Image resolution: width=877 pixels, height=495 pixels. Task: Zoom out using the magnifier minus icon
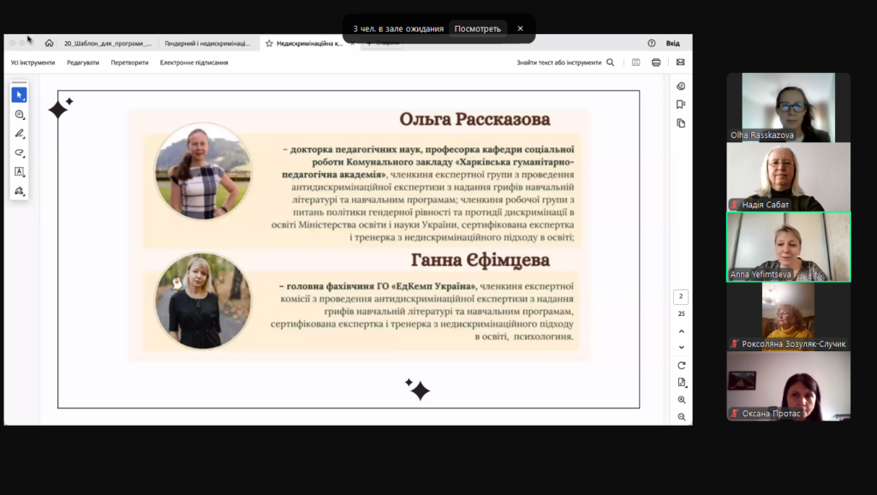pos(682,417)
